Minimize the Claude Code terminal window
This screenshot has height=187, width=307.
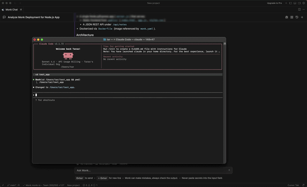tap(38, 39)
